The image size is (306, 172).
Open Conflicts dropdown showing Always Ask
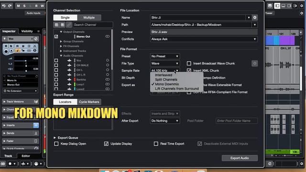tap(204, 39)
